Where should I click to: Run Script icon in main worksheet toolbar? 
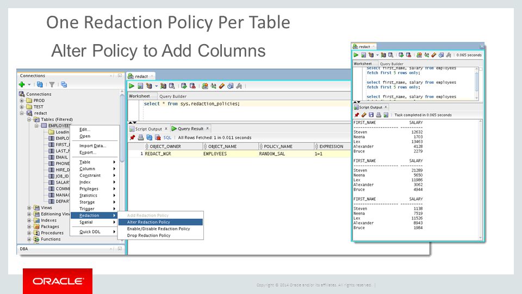(x=140, y=86)
